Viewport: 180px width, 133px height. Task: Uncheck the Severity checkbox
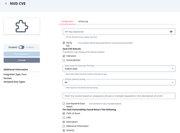(x=64, y=131)
